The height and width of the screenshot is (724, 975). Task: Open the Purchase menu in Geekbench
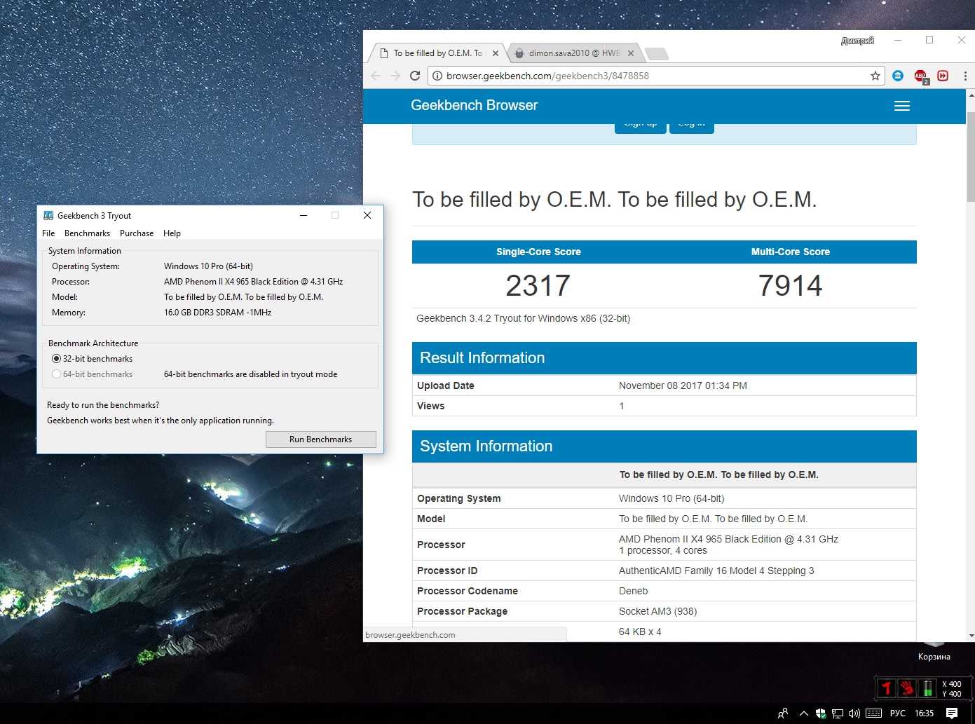(137, 233)
